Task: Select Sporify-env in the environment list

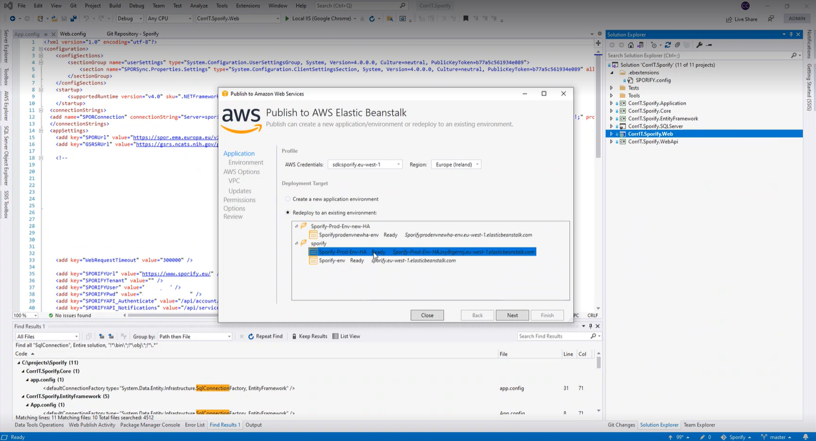Action: tap(331, 260)
